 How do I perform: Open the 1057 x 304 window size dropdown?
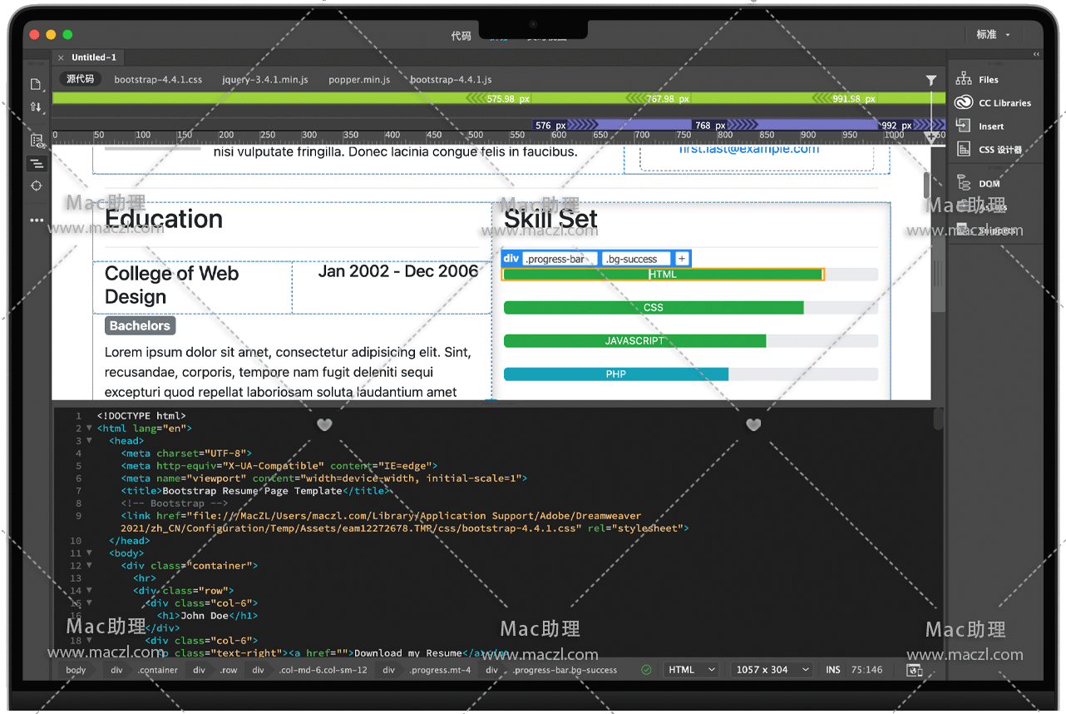pos(772,670)
